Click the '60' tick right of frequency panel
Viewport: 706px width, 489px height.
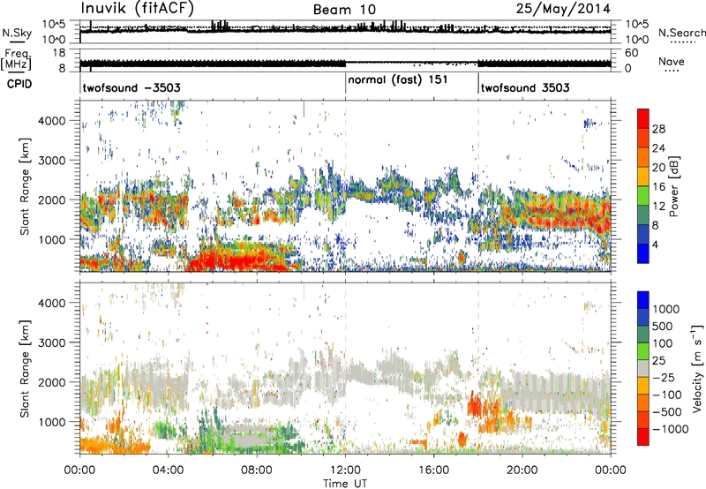pyautogui.click(x=632, y=53)
